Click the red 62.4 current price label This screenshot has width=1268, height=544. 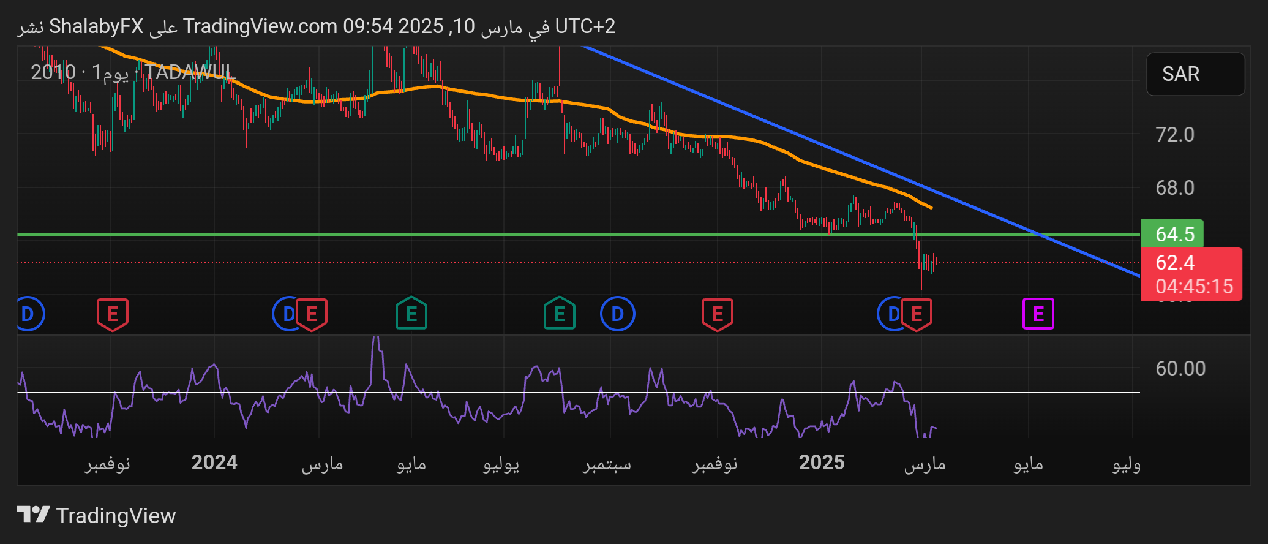click(x=1191, y=273)
